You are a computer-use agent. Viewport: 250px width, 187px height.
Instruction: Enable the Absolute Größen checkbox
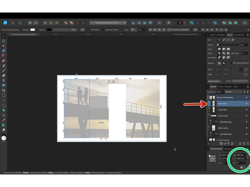(x=103, y=30)
